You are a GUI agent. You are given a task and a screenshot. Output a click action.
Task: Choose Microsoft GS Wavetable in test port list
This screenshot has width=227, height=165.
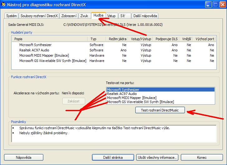[160, 102]
